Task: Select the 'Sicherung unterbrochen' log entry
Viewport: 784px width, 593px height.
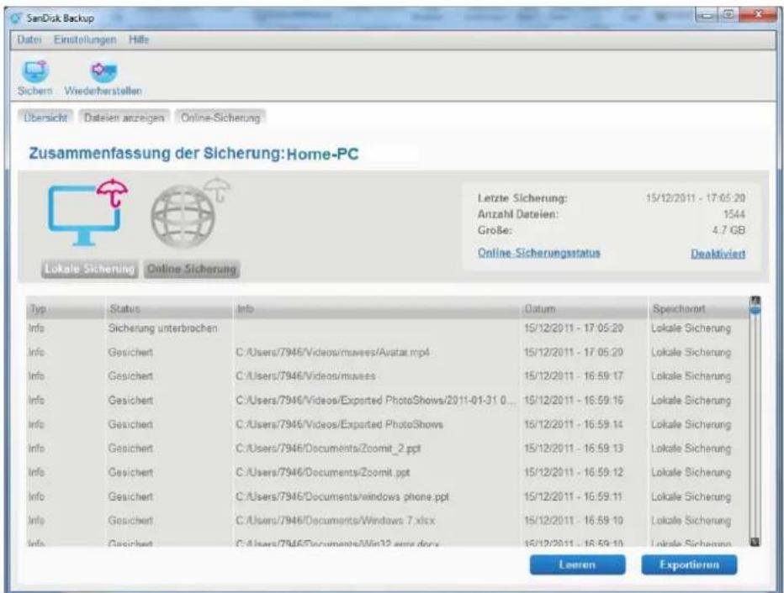Action: (388, 328)
